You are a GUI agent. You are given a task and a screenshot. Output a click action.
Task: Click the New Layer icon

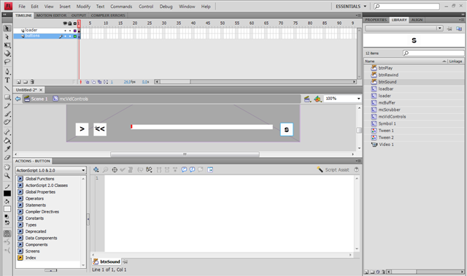18,82
